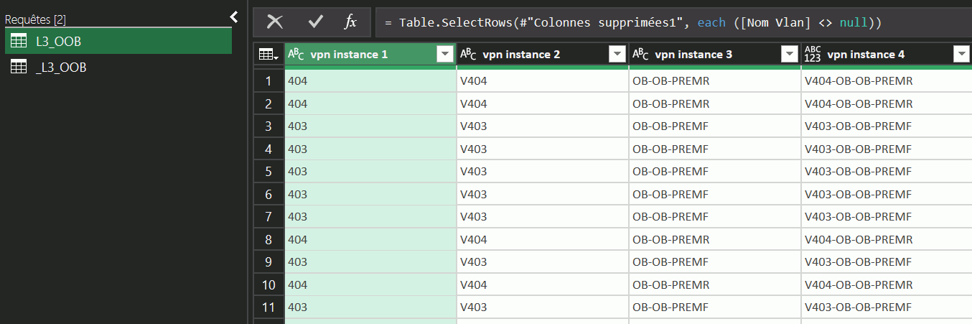Cancel the formula edit with X icon
This screenshot has height=324, width=972.
(x=275, y=22)
